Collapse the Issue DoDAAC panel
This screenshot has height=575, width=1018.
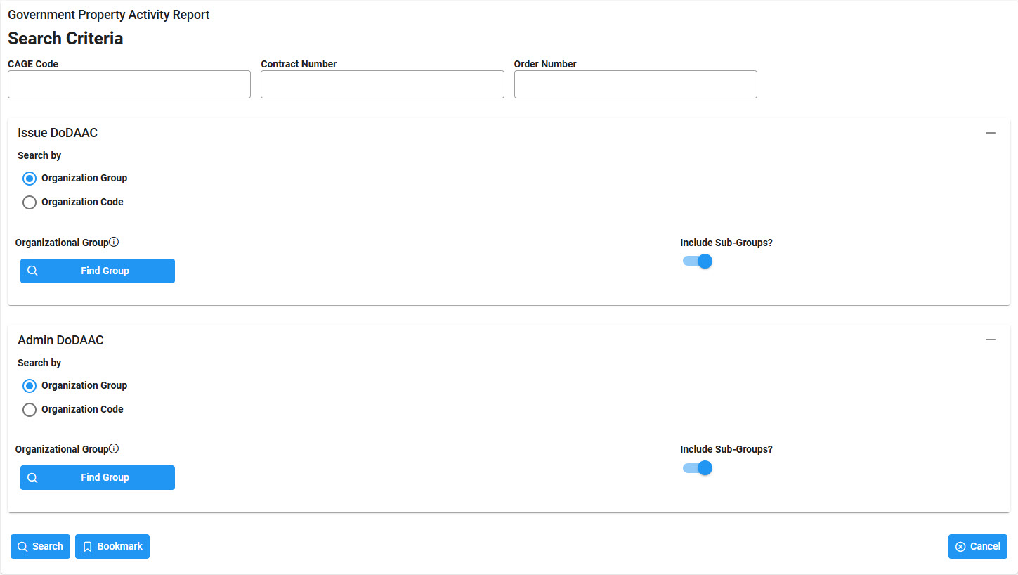[x=991, y=133]
